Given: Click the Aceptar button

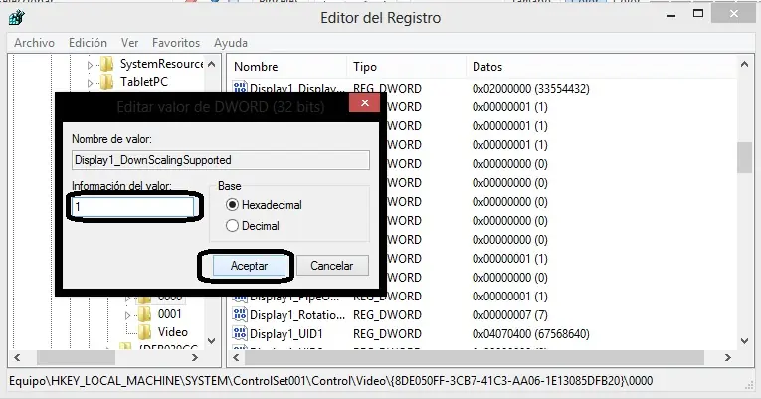Looking at the screenshot, I should [249, 266].
